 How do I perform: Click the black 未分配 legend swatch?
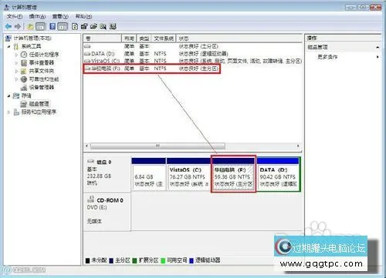coord(87,261)
